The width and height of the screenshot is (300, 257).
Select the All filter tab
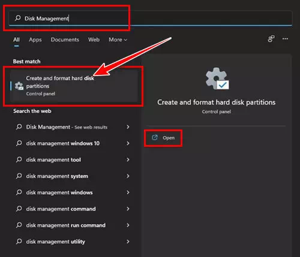(x=16, y=40)
